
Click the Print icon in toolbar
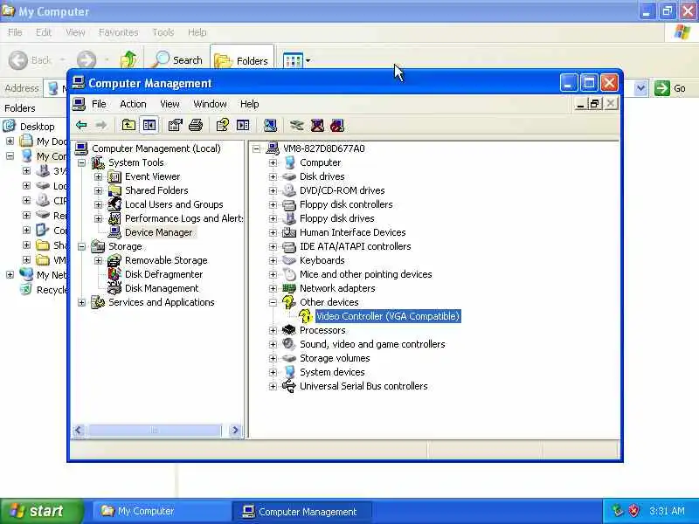tap(196, 125)
